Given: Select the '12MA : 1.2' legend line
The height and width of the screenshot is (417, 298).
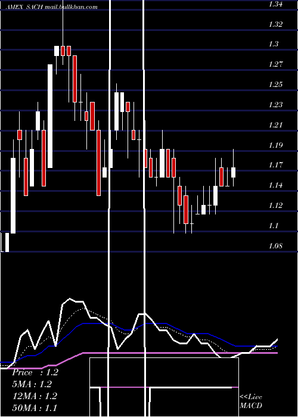Looking at the screenshot, I should [35, 396].
